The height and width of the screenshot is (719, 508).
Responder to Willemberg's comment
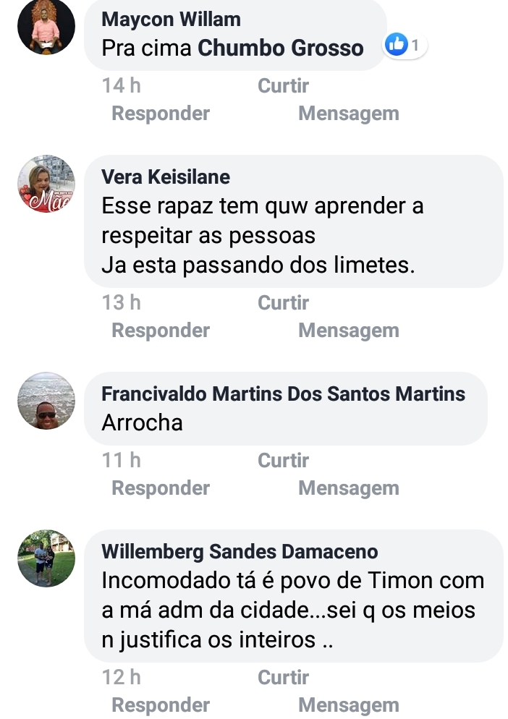coord(161,705)
